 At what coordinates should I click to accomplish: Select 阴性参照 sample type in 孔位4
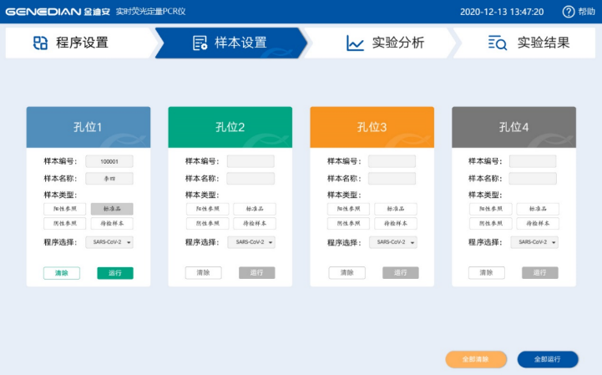coord(490,224)
